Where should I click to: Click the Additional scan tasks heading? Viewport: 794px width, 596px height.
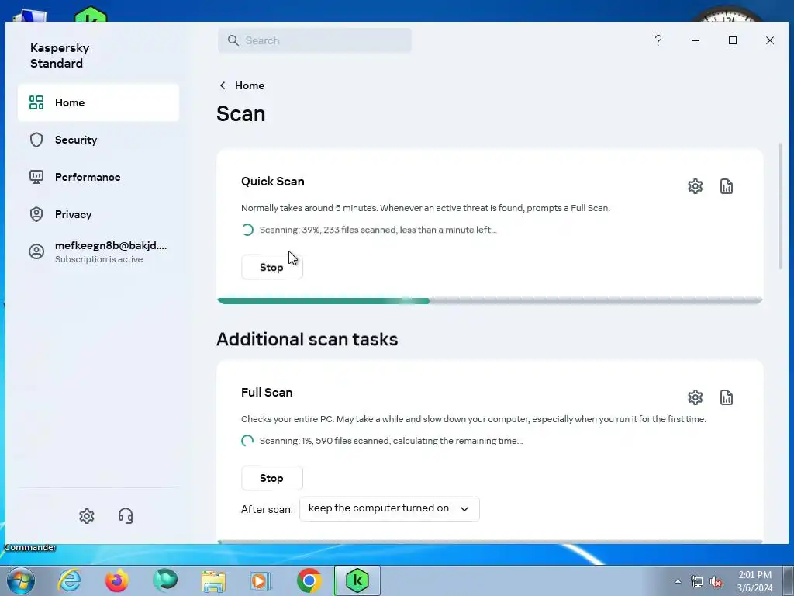(x=307, y=339)
